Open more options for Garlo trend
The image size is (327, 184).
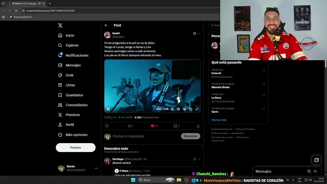pos(264,109)
